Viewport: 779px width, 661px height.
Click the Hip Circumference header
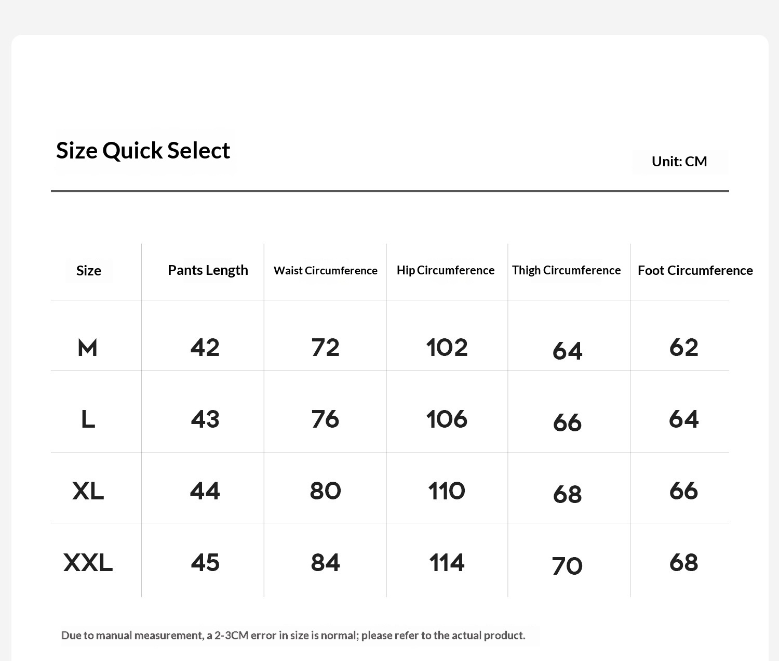coord(446,270)
